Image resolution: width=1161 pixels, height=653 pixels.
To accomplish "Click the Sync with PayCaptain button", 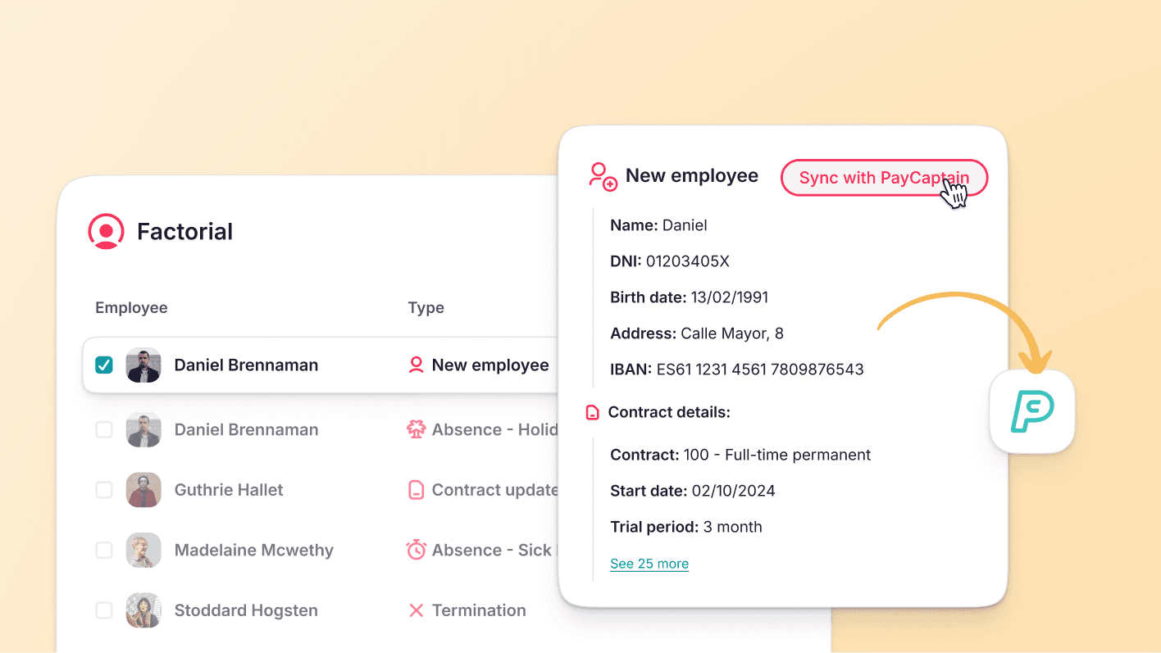I will (x=883, y=177).
